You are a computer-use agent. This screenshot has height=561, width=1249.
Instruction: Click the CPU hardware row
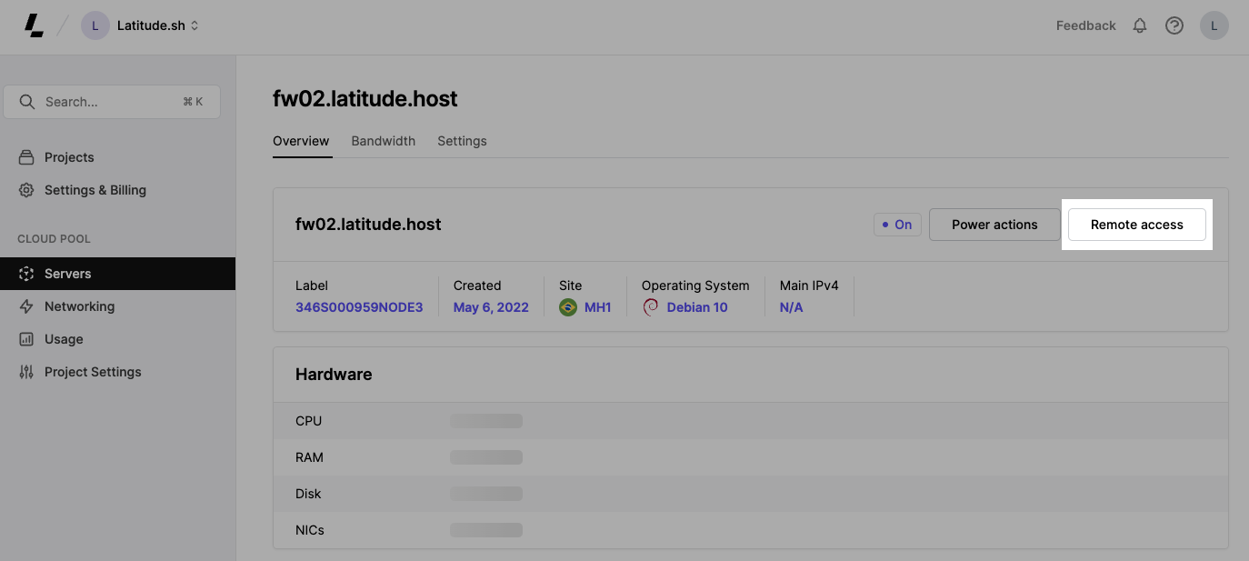751,421
